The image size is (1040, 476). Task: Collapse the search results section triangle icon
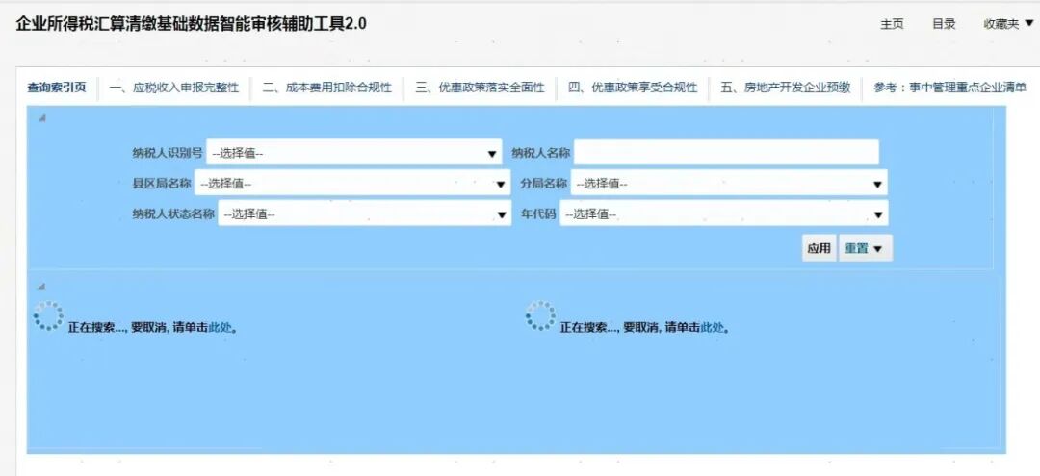pyautogui.click(x=41, y=287)
